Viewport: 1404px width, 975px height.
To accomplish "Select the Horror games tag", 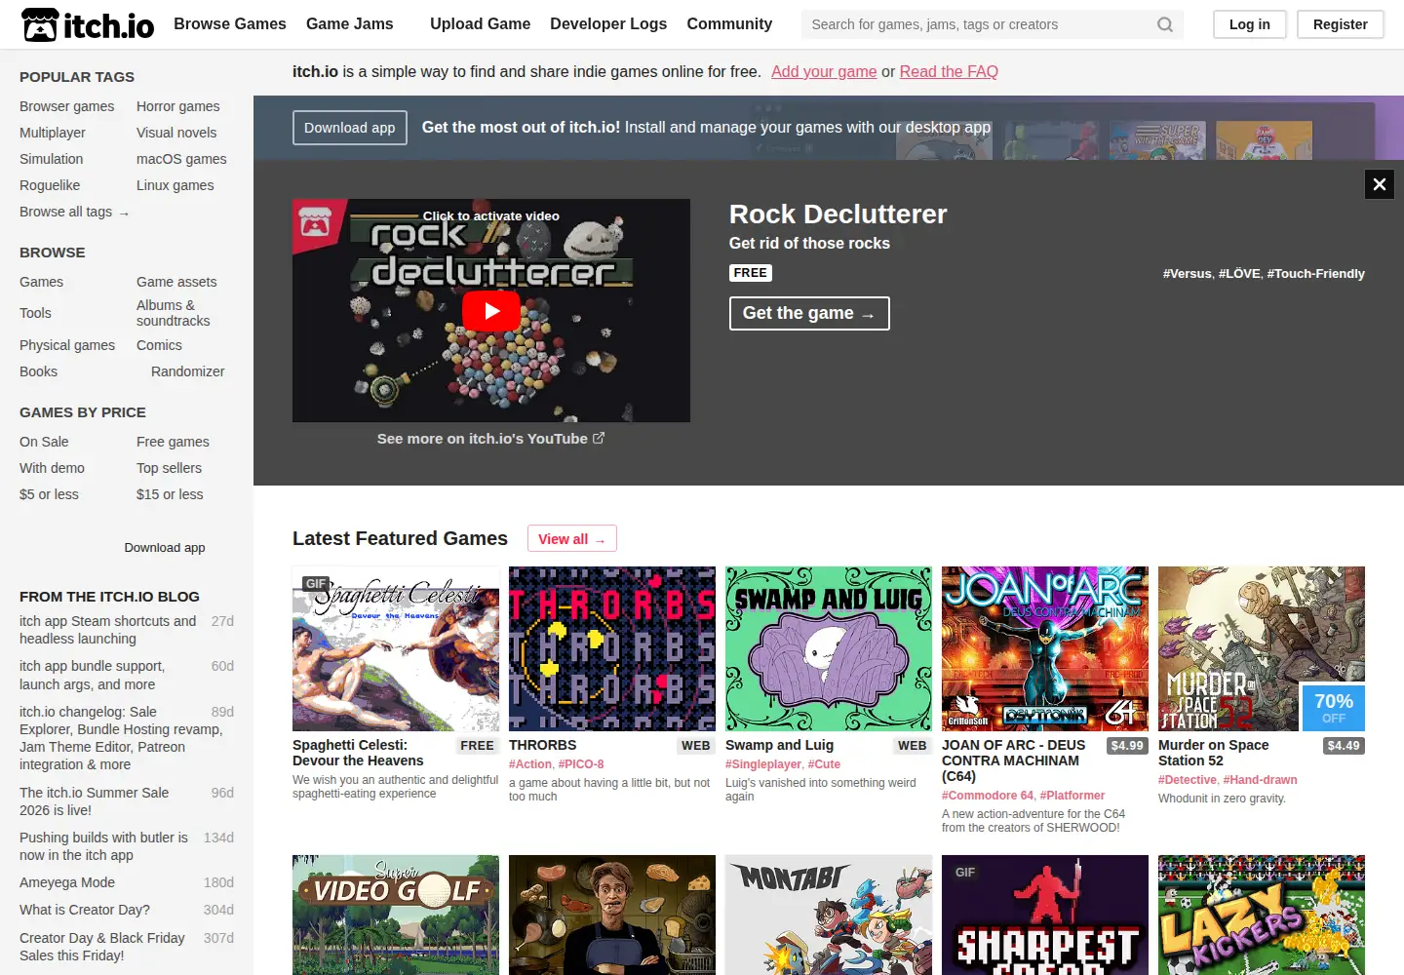I will click(x=178, y=106).
